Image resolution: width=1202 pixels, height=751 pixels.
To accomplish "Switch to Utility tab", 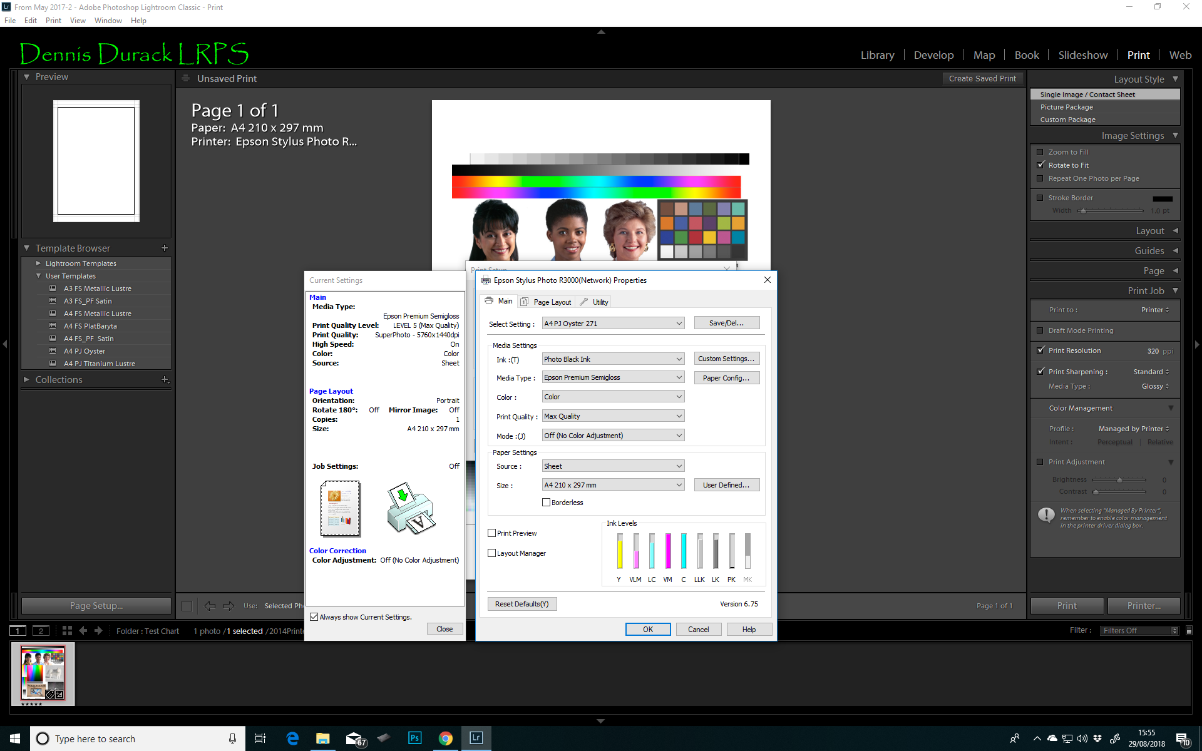I will (x=594, y=302).
